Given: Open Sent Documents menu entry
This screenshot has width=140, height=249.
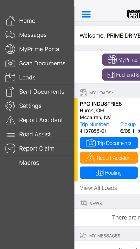Looking at the screenshot, I should (37, 92).
